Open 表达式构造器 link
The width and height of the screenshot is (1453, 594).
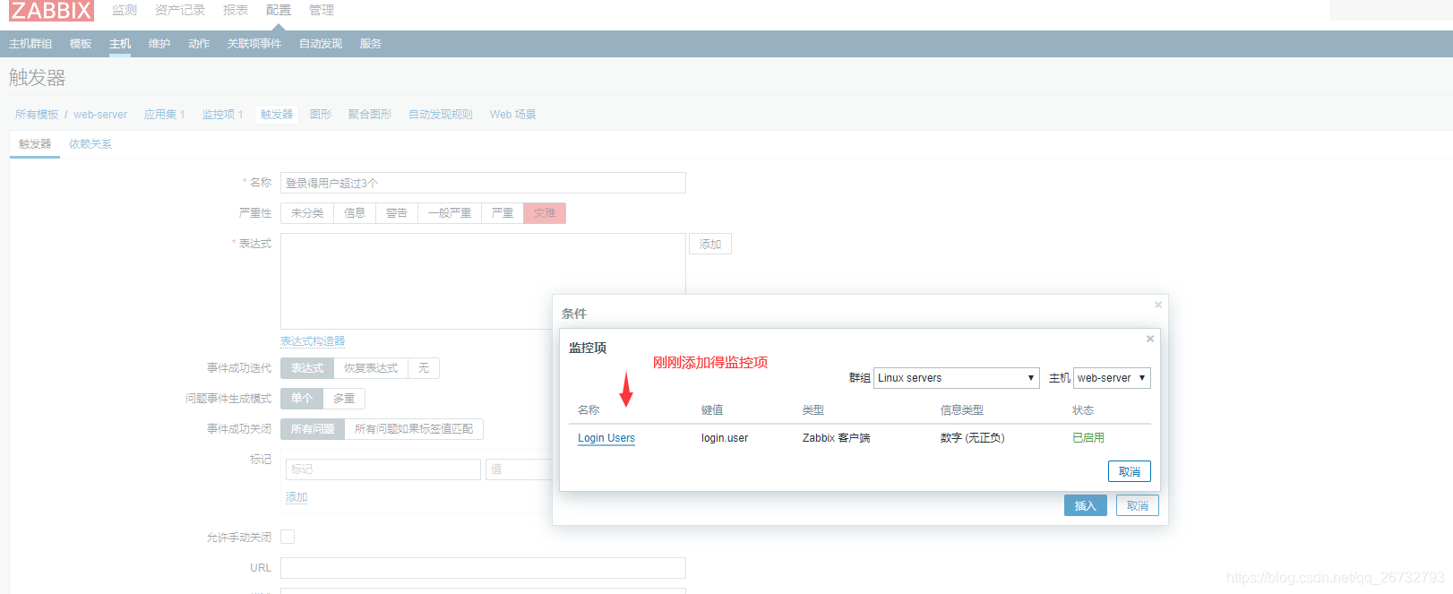pos(313,341)
